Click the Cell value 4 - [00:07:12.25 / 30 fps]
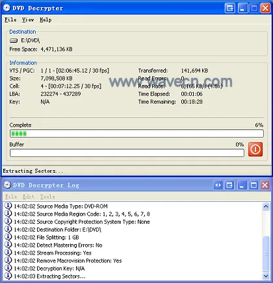Screen dimensions: 273x283 [71, 86]
